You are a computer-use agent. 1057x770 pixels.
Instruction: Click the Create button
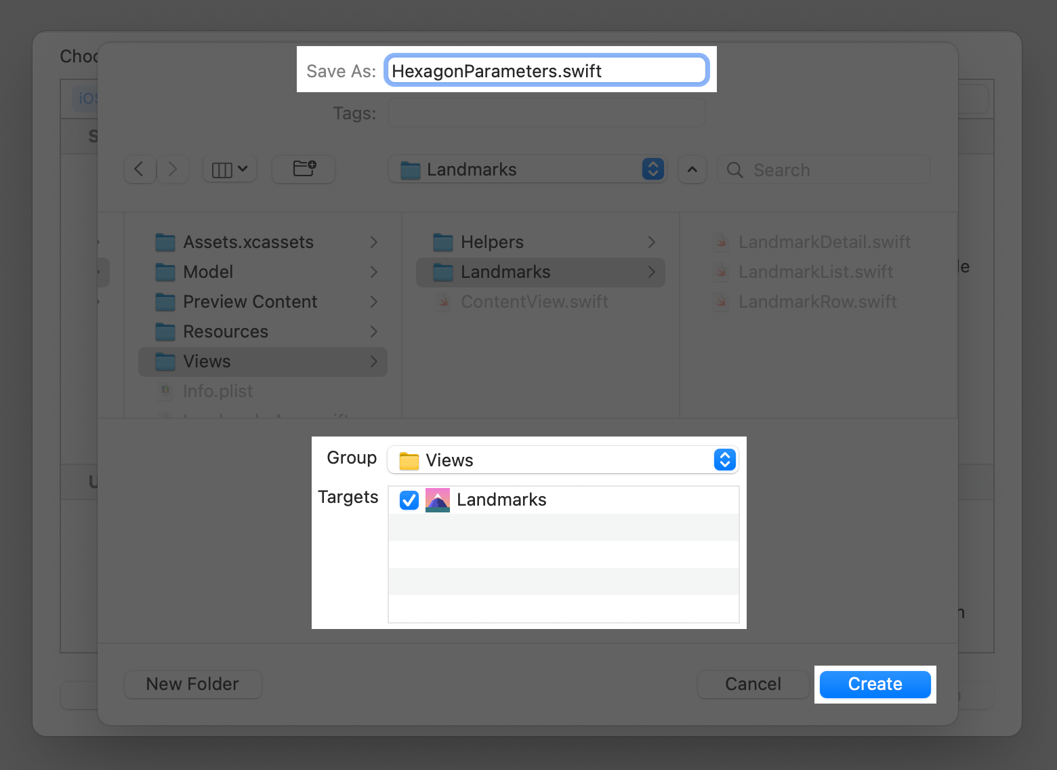pyautogui.click(x=875, y=684)
